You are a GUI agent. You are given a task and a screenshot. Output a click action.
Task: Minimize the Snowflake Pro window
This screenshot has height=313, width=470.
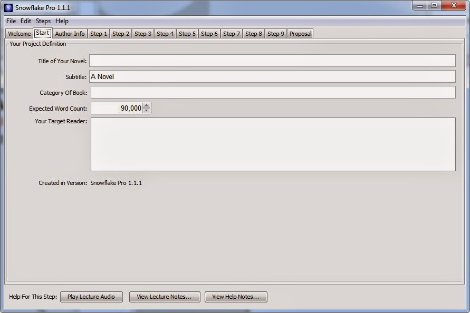[x=420, y=6]
